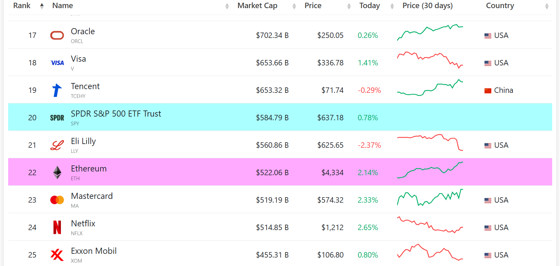Click the Visa logo icon
This screenshot has height=266, width=560.
point(57,63)
